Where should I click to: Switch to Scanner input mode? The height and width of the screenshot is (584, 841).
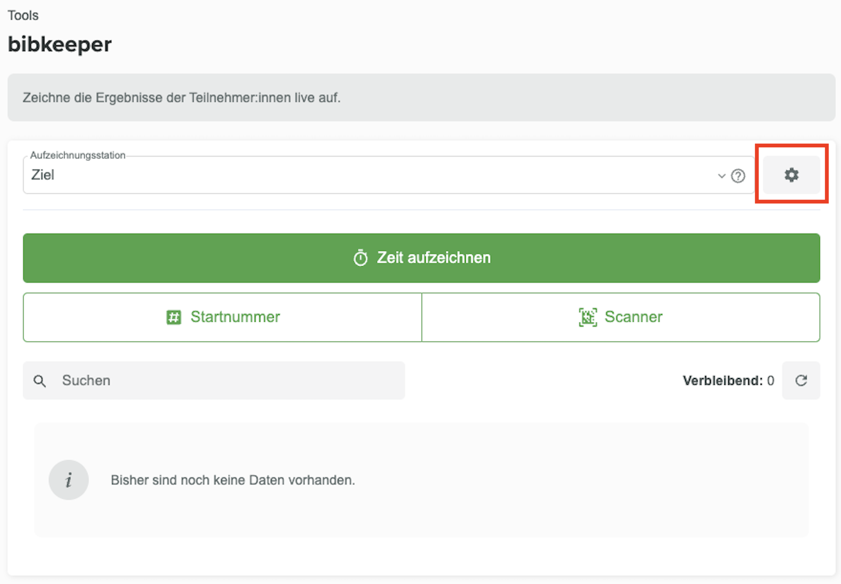[621, 317]
